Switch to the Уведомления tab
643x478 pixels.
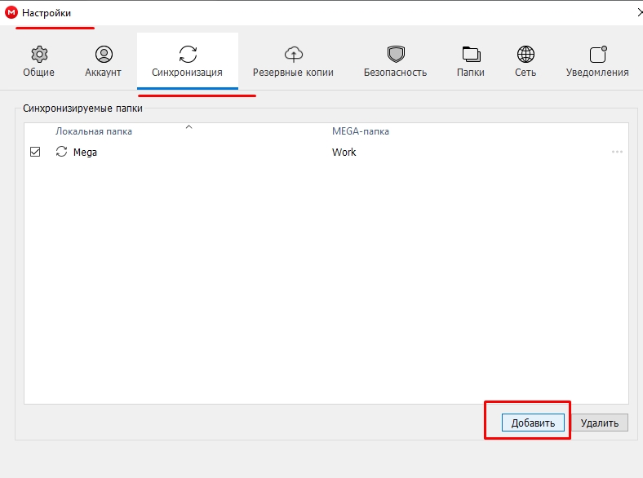point(597,62)
